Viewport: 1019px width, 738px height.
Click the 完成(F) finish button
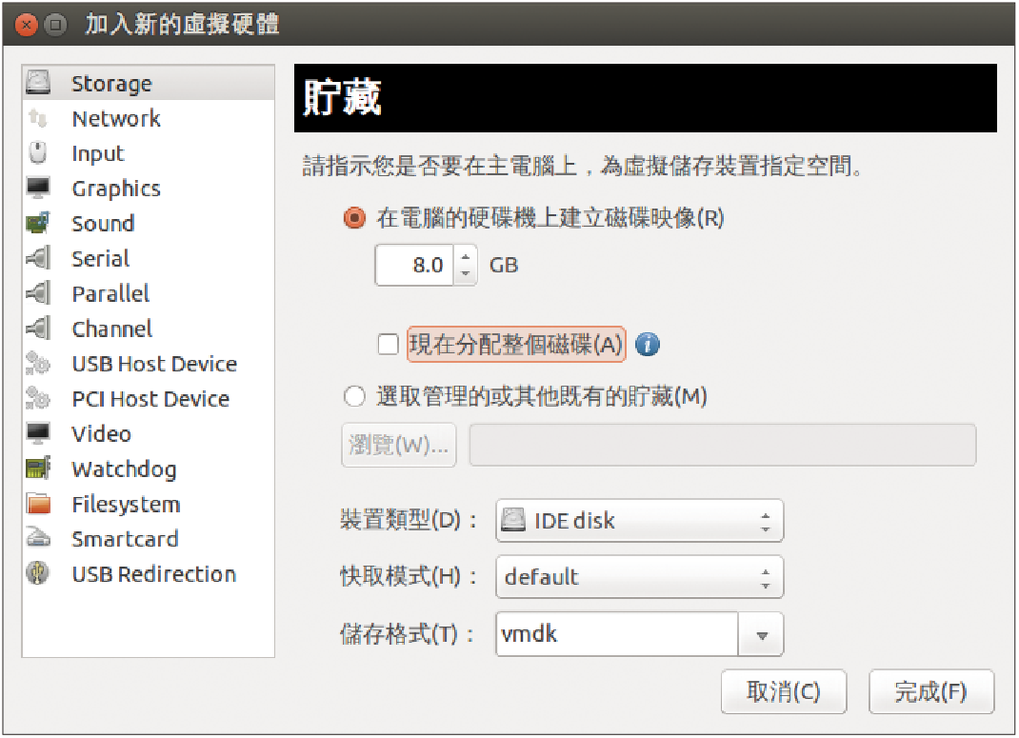pyautogui.click(x=931, y=692)
